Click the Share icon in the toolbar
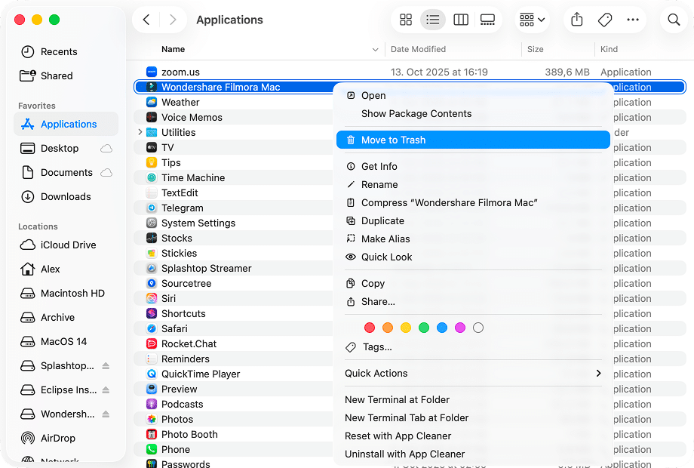 [576, 20]
